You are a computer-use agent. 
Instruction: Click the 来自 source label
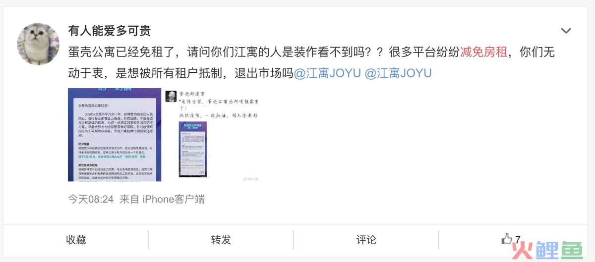pos(129,199)
